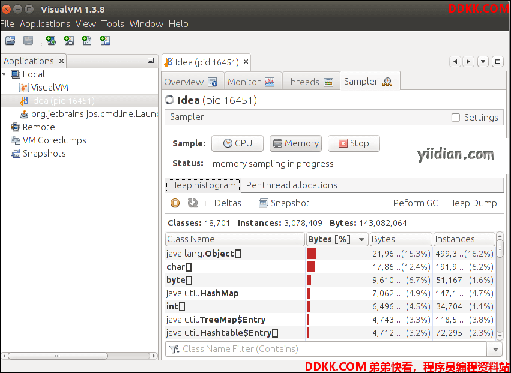The width and height of the screenshot is (511, 373).
Task: Click the greyed-out Save floppy disk icon
Action: pos(28,41)
